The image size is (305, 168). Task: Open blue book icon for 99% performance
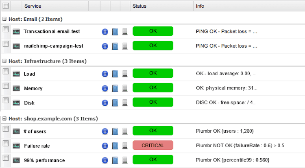[x=115, y=160]
